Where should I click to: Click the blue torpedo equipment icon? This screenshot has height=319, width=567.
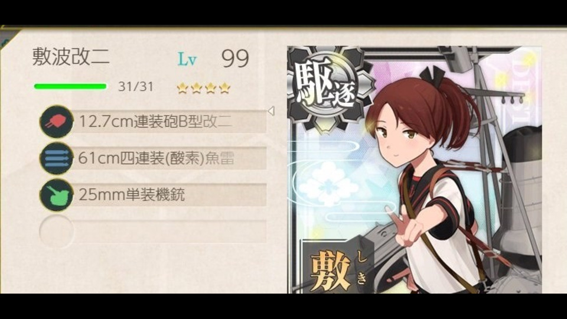coord(56,158)
